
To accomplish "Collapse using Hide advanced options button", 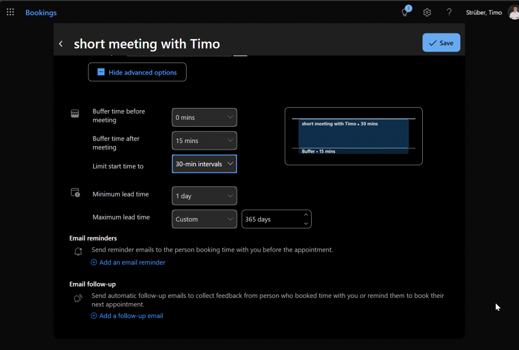I will 137,72.
